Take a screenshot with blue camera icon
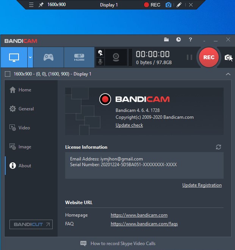This screenshot has height=250, width=235. [x=168, y=5]
